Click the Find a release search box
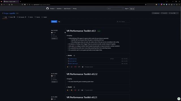The width and height of the screenshot is (181, 101). point(123,22)
